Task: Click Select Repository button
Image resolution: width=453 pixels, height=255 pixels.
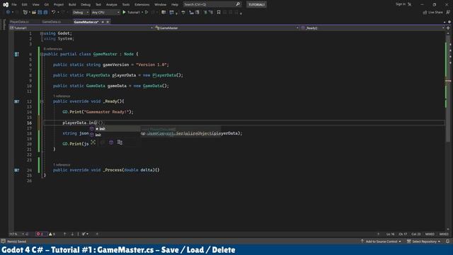Action: (x=423, y=242)
